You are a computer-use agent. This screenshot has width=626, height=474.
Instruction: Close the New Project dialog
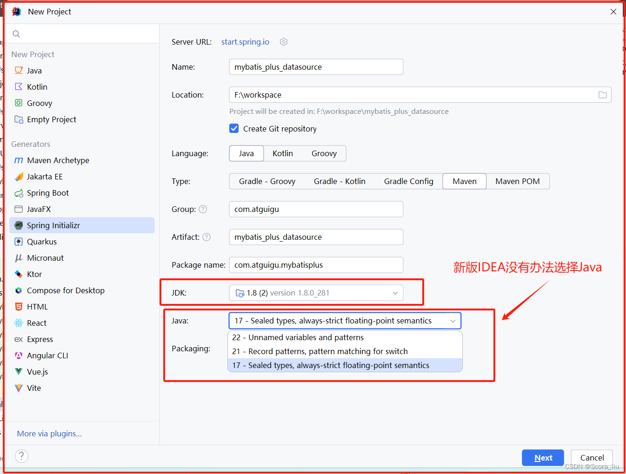613,12
